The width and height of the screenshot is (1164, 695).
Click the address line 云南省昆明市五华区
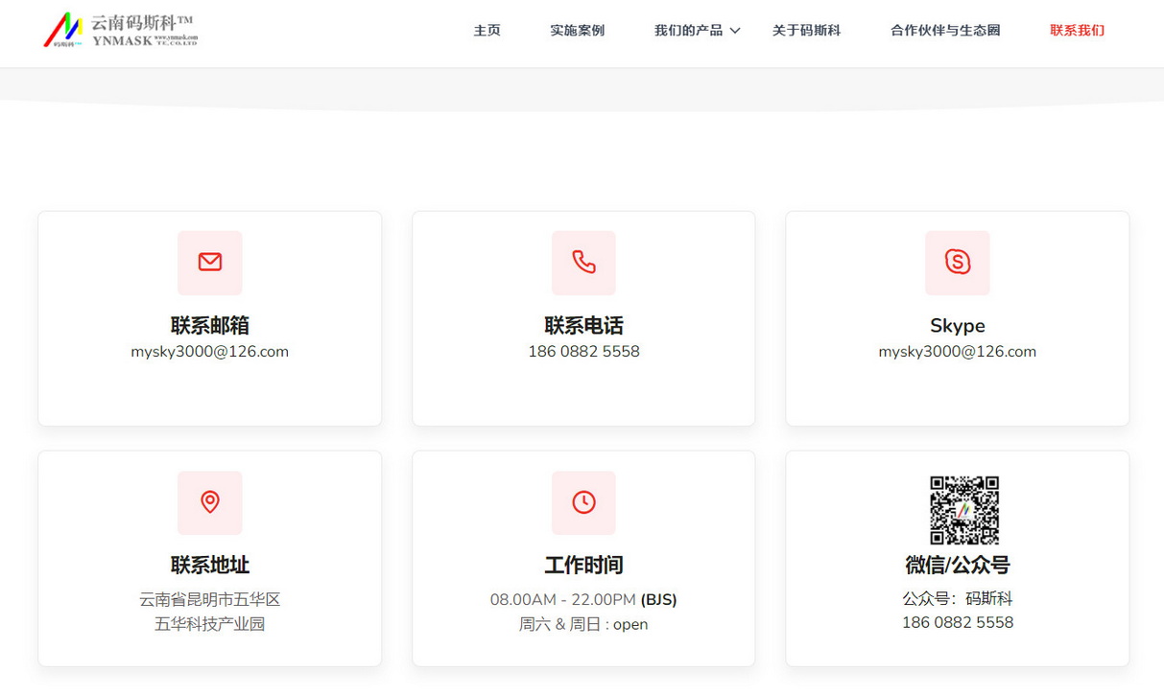[x=210, y=600]
